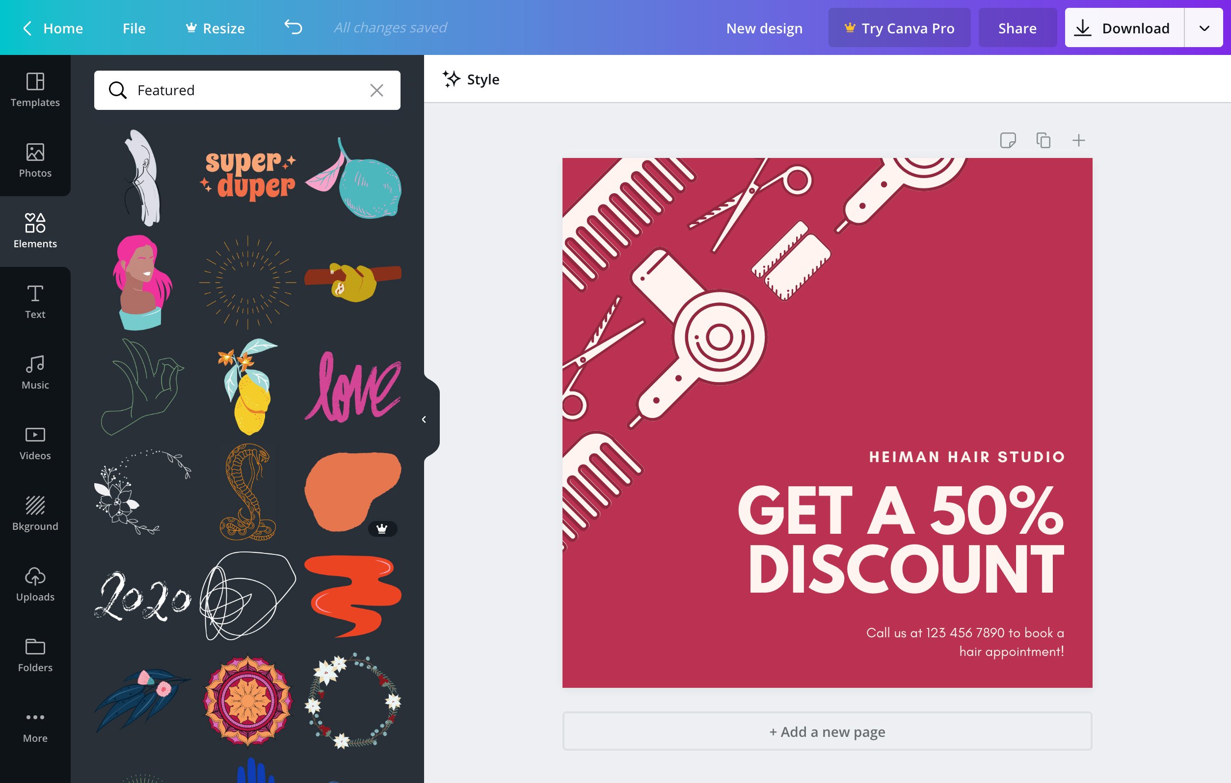
Task: Click the Home menu item
Action: pos(63,27)
